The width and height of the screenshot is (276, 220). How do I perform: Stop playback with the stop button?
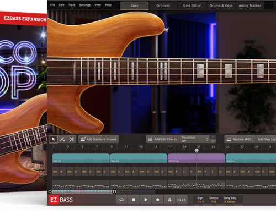[134, 200]
